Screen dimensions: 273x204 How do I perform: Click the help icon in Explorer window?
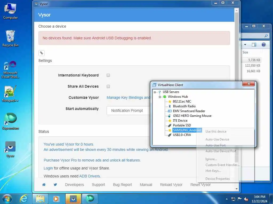point(264,45)
